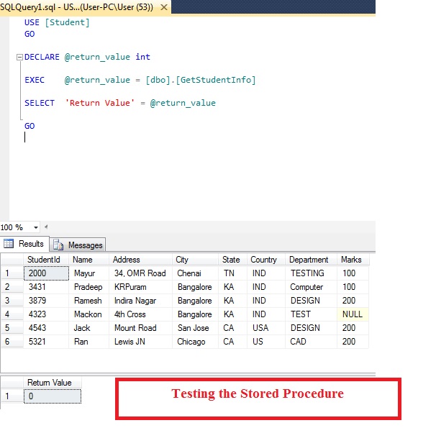Click the city cell San Jose
Screen dimensions: 436x428
pyautogui.click(x=195, y=328)
